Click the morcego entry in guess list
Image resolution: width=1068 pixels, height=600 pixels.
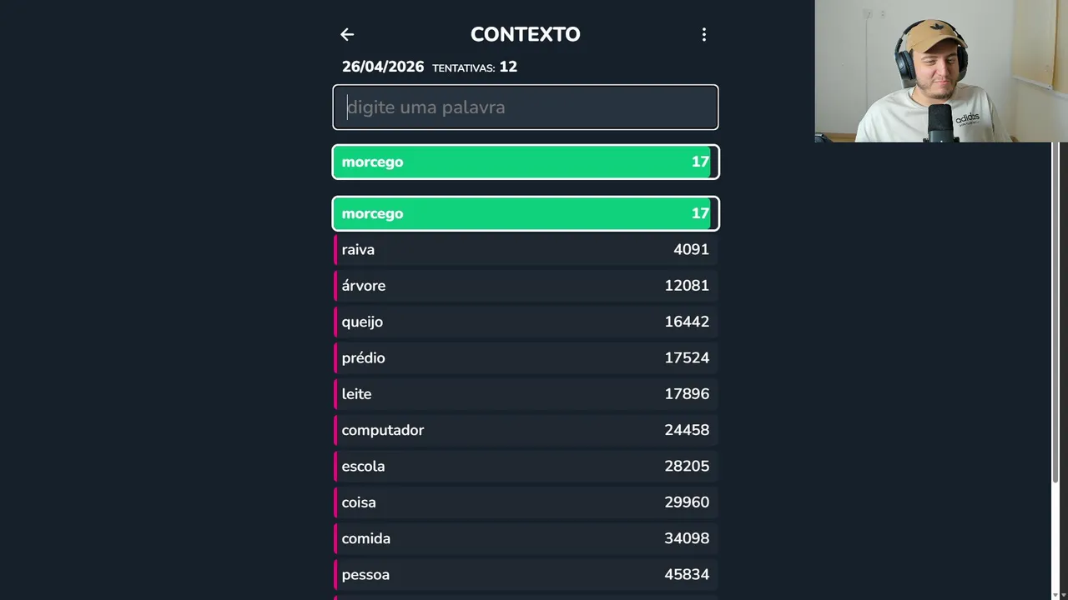click(526, 213)
